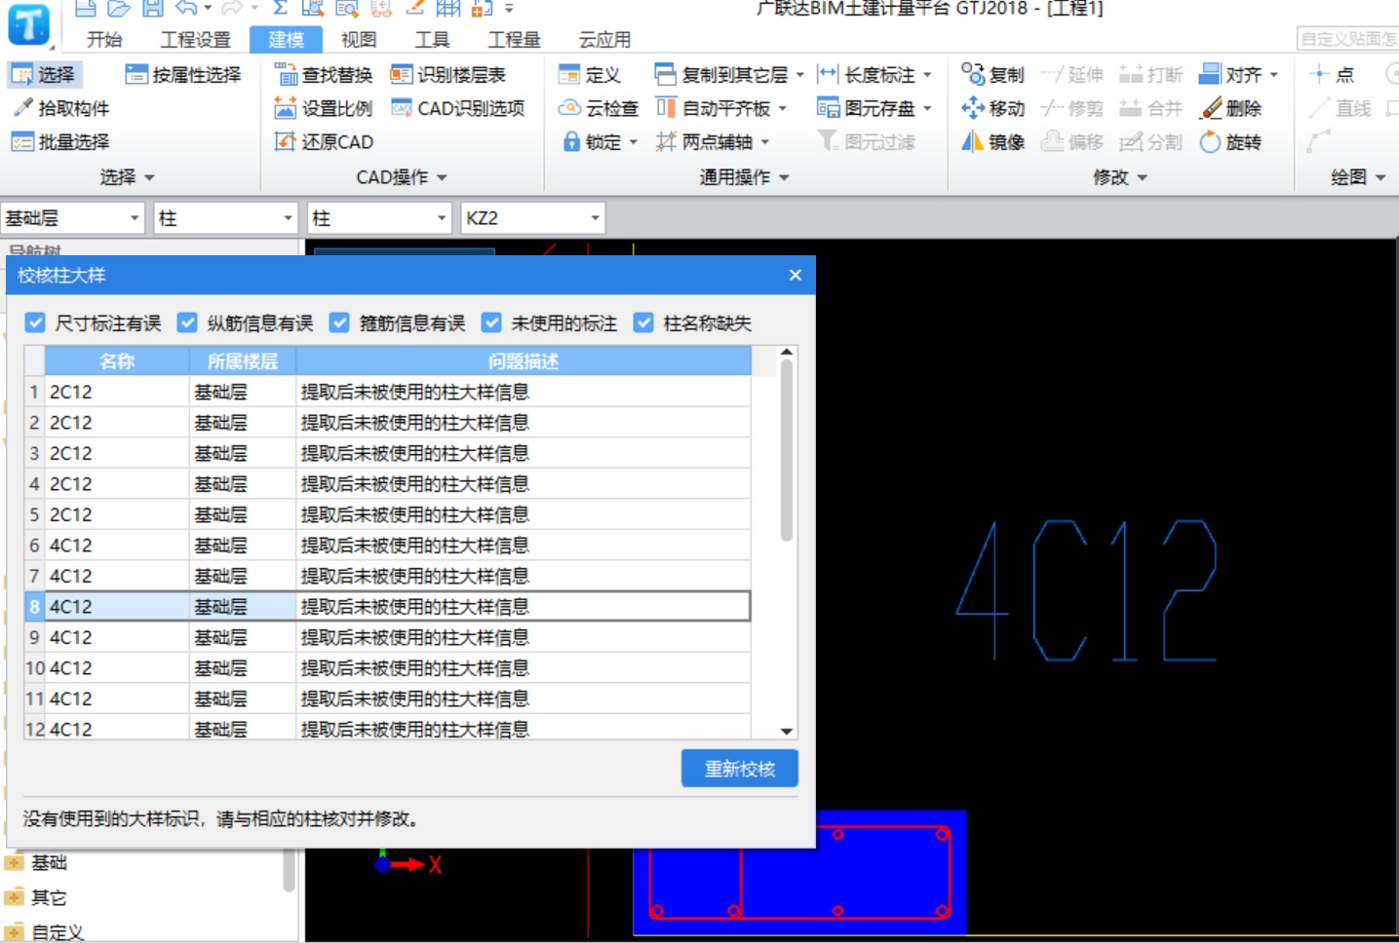1399x943 pixels.
Task: Select 自动平齐板 tool
Action: point(714,108)
